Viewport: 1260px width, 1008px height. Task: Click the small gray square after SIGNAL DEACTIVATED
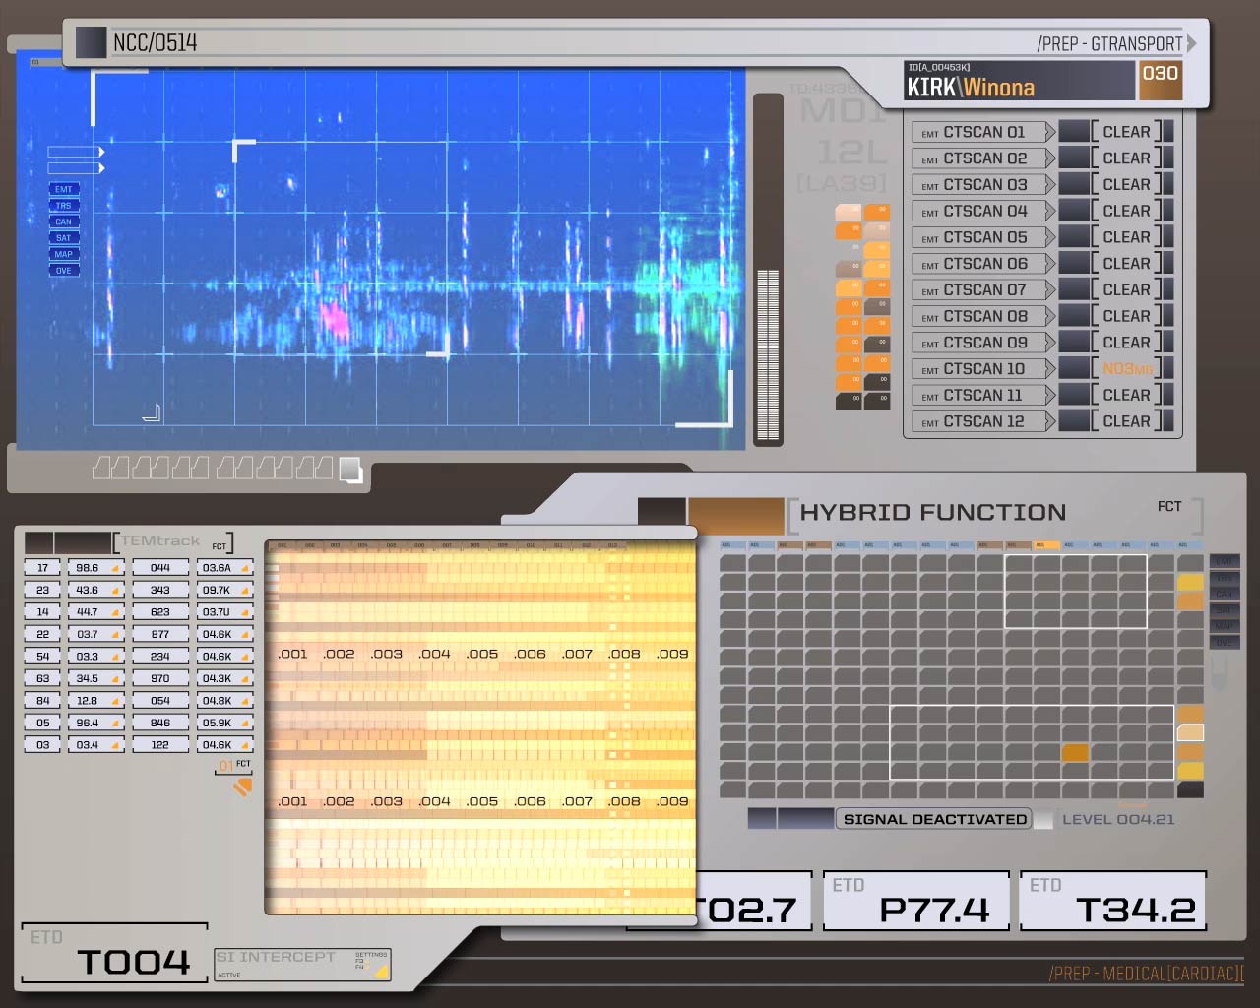[1042, 819]
